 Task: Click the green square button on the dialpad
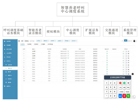pyautogui.click(x=128, y=96)
